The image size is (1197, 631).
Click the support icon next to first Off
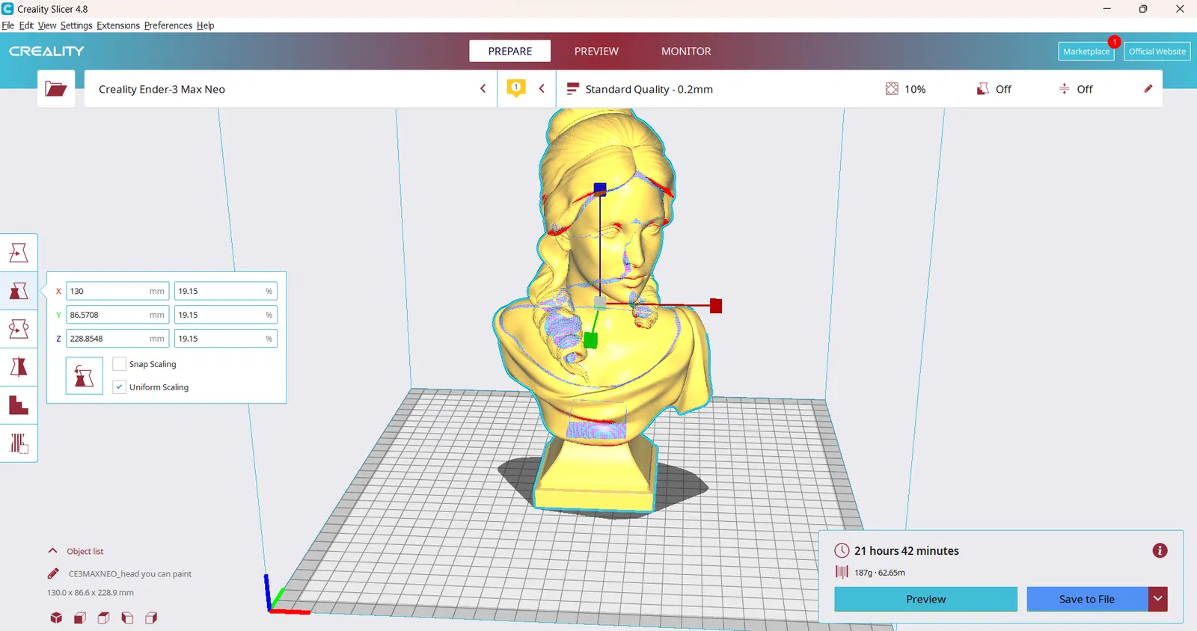983,89
